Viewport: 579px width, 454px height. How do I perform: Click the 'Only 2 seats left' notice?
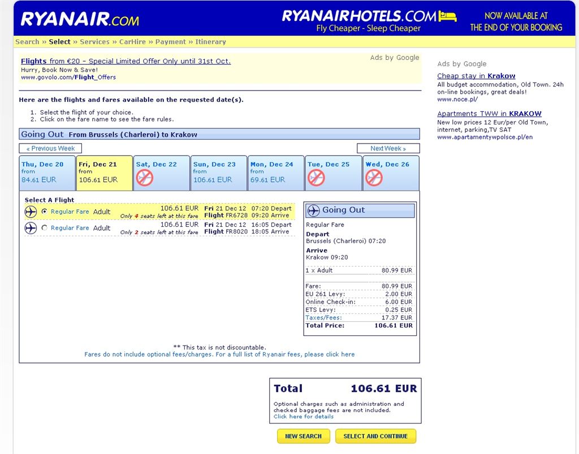click(x=159, y=232)
